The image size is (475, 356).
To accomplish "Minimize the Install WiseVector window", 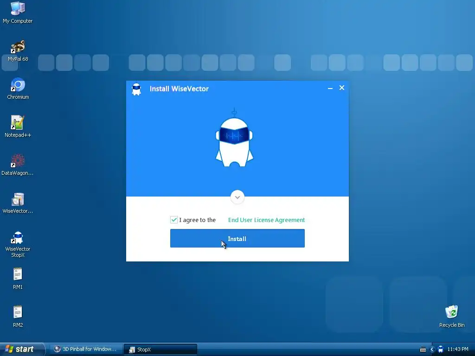I will 330,88.
